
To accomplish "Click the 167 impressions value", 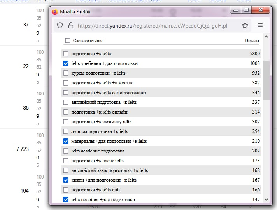I will click(256, 180).
